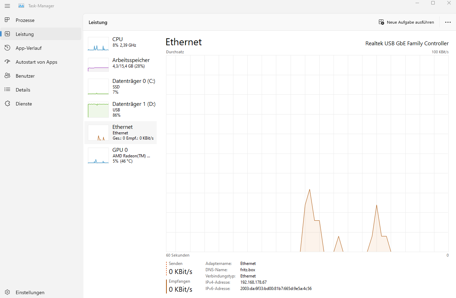Click the Senden 0 KBit/s value
Image resolution: width=456 pixels, height=298 pixels.
coord(180,272)
